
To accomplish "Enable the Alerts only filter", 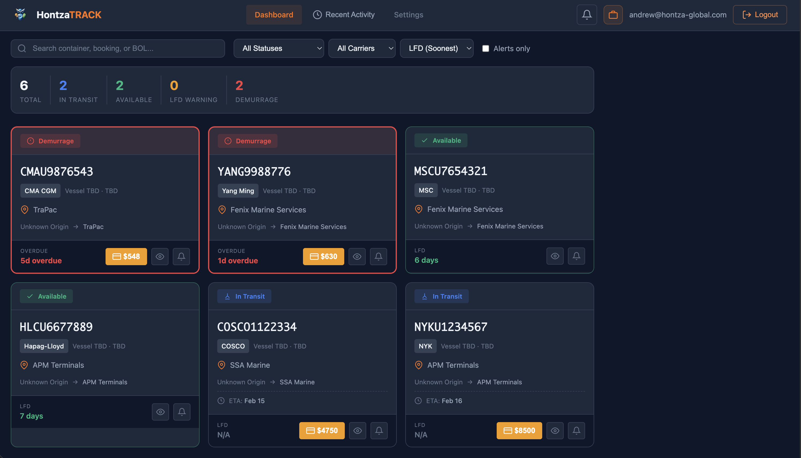I will (486, 48).
